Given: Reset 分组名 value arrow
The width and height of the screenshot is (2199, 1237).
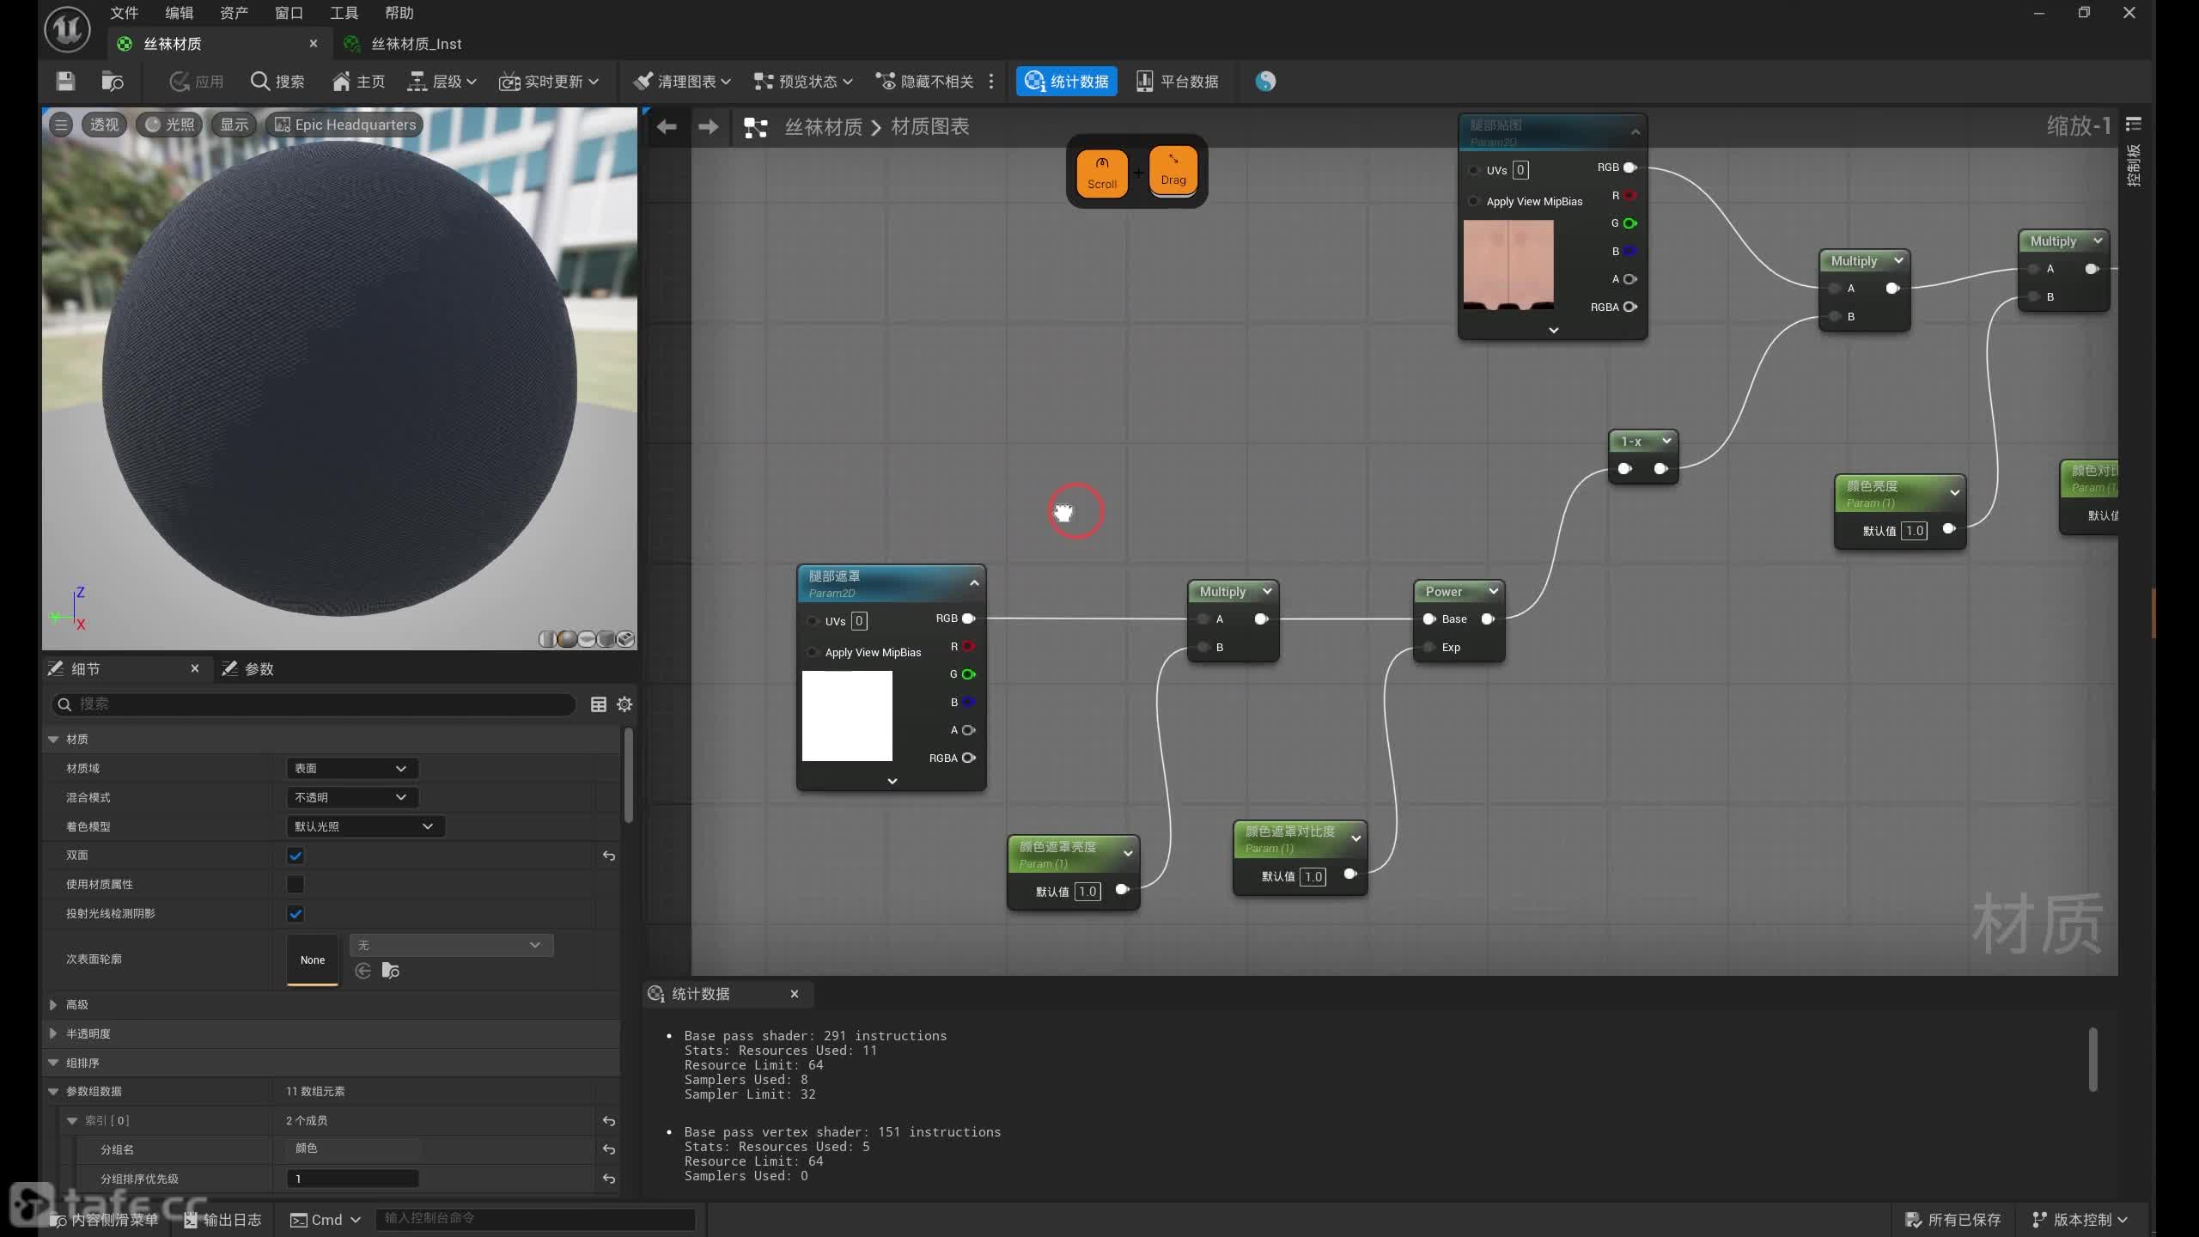Looking at the screenshot, I should tap(609, 1149).
